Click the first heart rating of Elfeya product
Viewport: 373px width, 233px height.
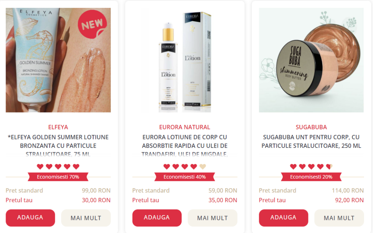(x=40, y=166)
